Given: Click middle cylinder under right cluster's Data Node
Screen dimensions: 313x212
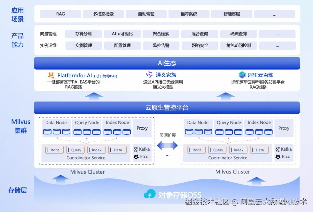Looking at the screenshot, I should pyautogui.click(x=199, y=132).
